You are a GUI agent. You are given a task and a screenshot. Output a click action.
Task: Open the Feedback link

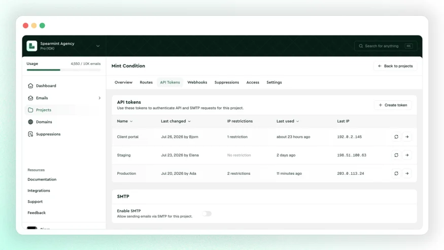coord(37,213)
